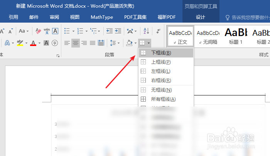This screenshot has width=270, height=156.
Task: Expand the Bullets dropdown arrow
Action: (73, 31)
